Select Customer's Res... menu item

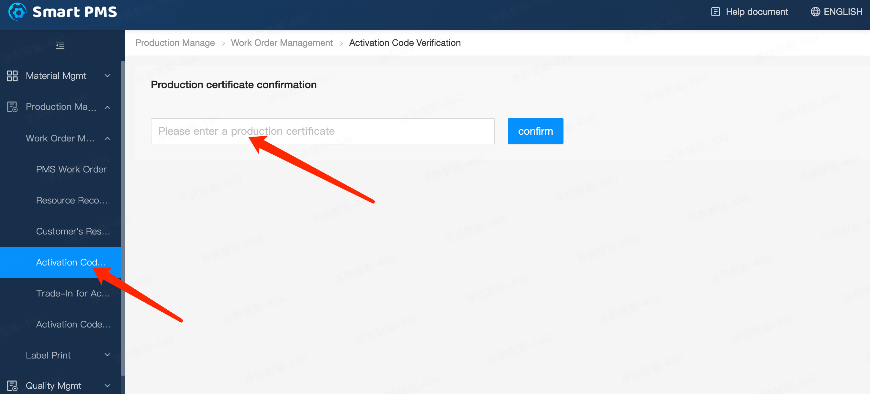tap(73, 231)
